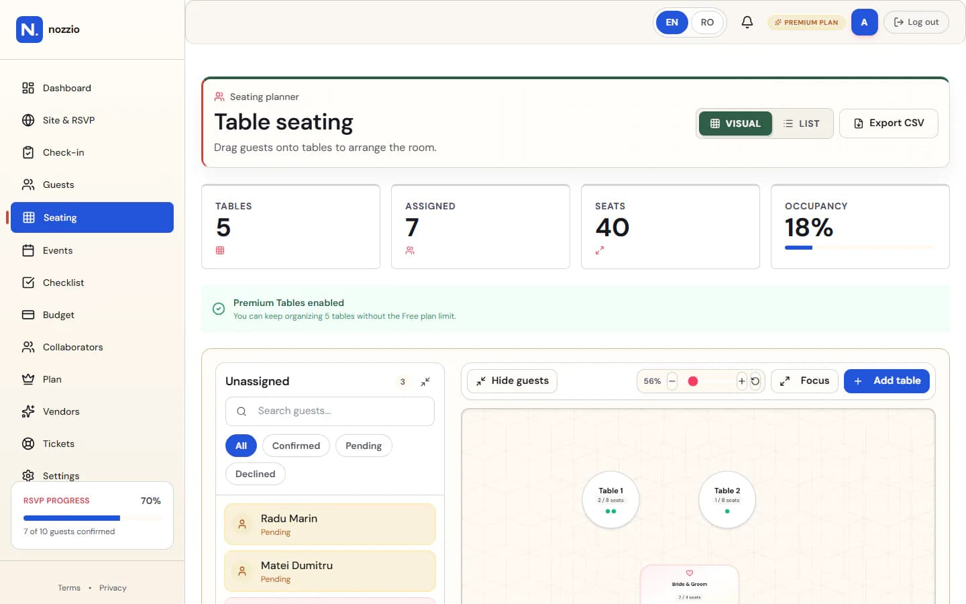This screenshot has height=604, width=966.
Task: Open the Check-in section
Action: [92, 152]
